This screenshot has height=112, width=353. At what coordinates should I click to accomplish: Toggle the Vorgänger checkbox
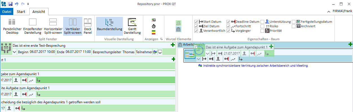tap(228, 31)
